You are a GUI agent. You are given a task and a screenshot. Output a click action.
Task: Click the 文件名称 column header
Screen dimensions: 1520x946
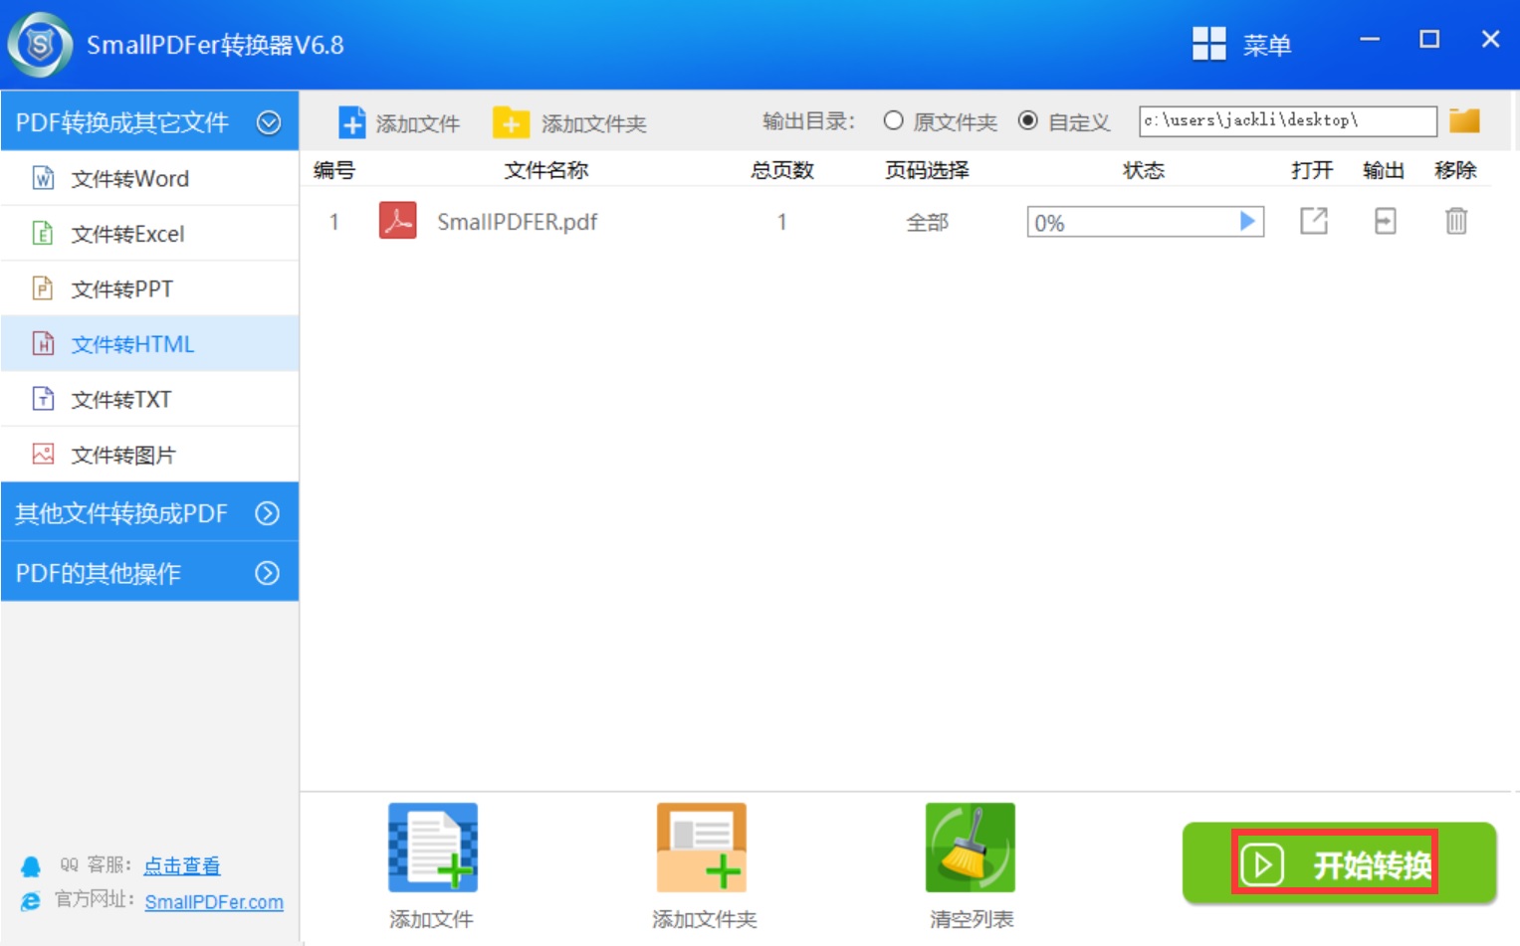[x=546, y=170]
